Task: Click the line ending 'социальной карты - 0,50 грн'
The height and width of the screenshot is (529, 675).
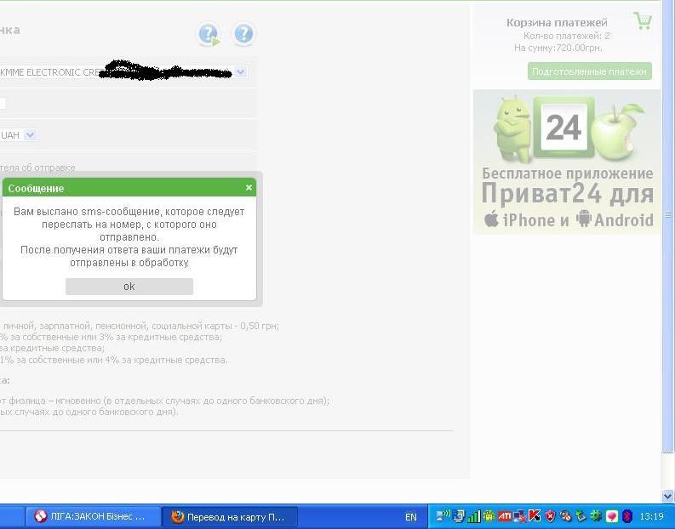Action: (x=140, y=326)
